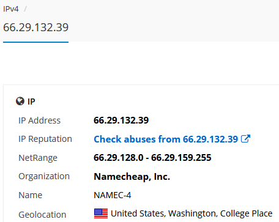279x222 pixels.
Task: Select the 66.29.132.39 page title tab
Action: pos(36,28)
